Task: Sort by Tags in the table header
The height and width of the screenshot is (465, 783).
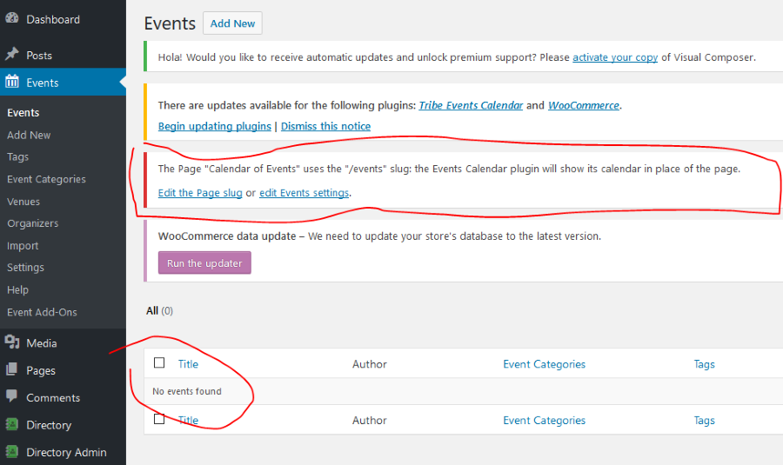Action: tap(704, 364)
